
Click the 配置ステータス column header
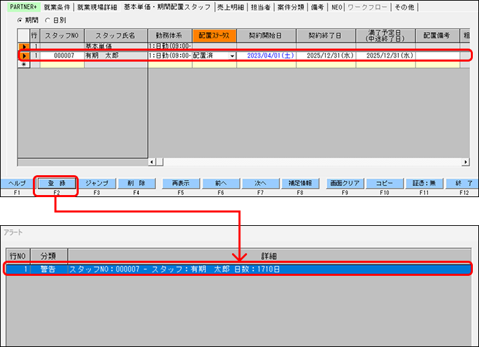(x=214, y=36)
